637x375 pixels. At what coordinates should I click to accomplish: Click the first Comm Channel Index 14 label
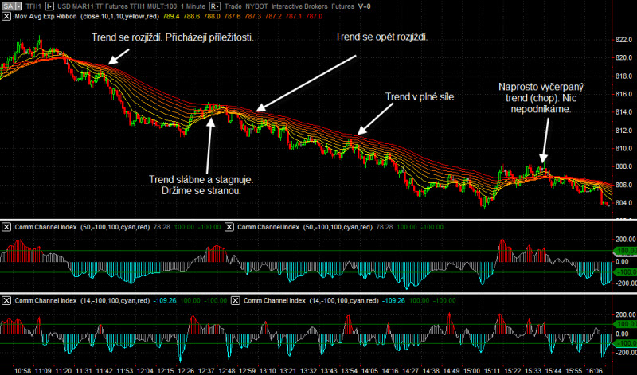point(45,301)
